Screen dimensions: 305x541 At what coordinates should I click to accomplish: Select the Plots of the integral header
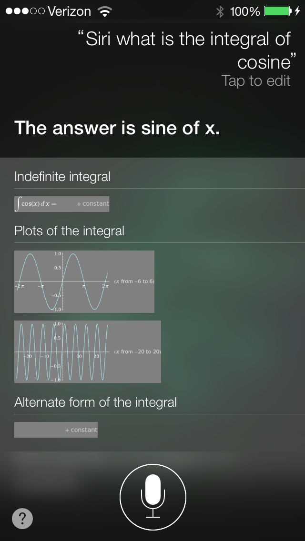[69, 230]
